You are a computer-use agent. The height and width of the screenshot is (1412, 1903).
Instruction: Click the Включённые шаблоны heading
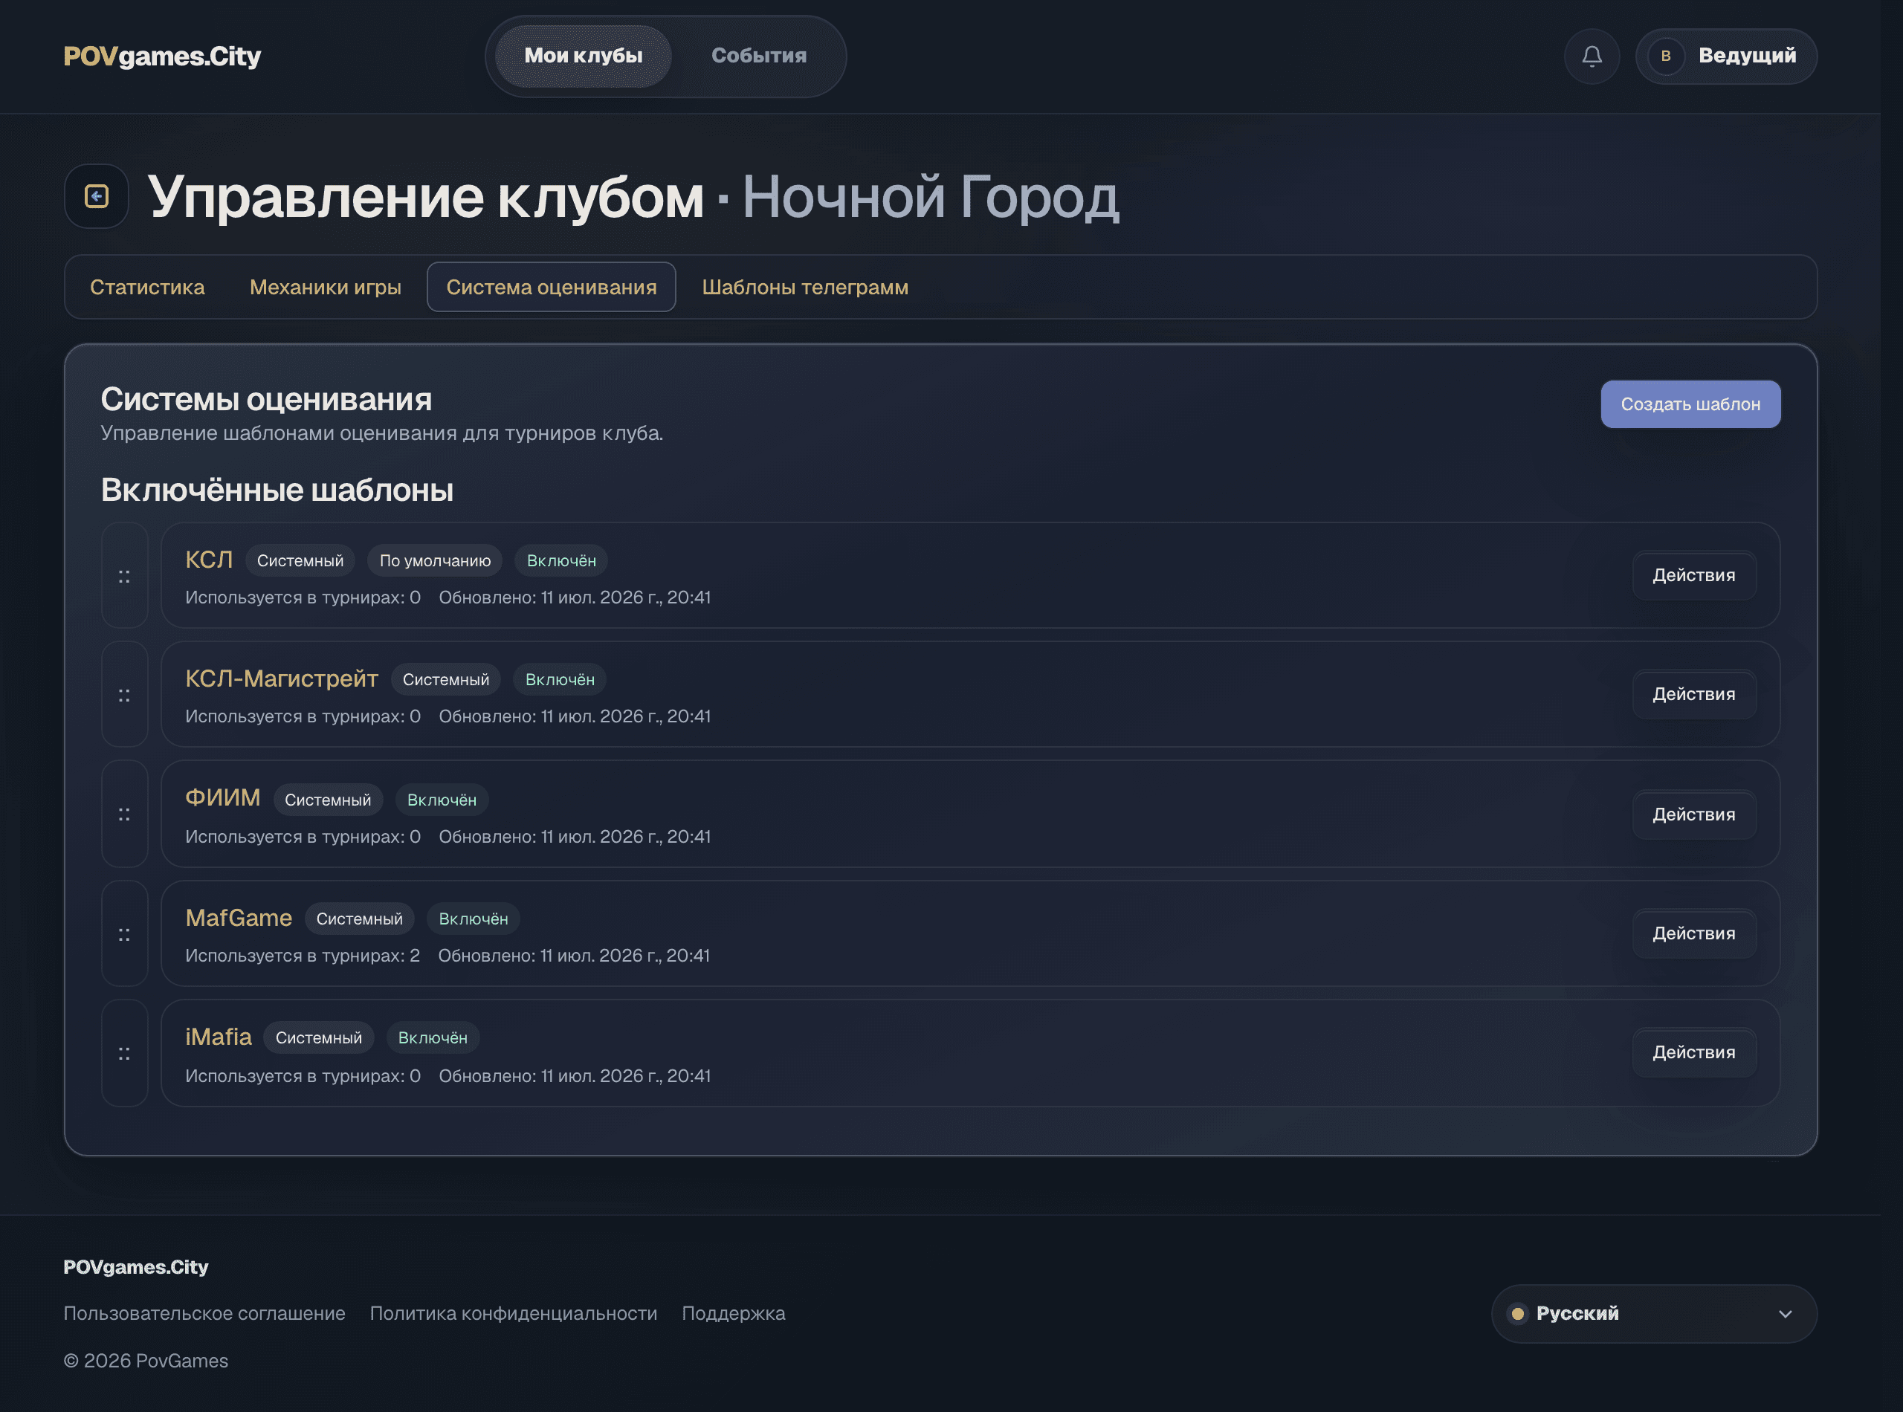[x=277, y=490]
